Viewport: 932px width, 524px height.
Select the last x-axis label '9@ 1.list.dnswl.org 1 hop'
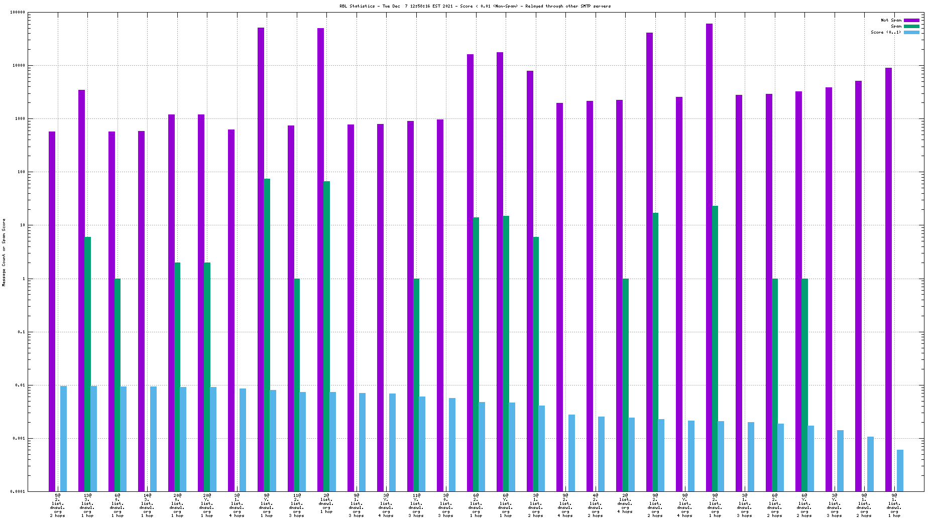(894, 505)
